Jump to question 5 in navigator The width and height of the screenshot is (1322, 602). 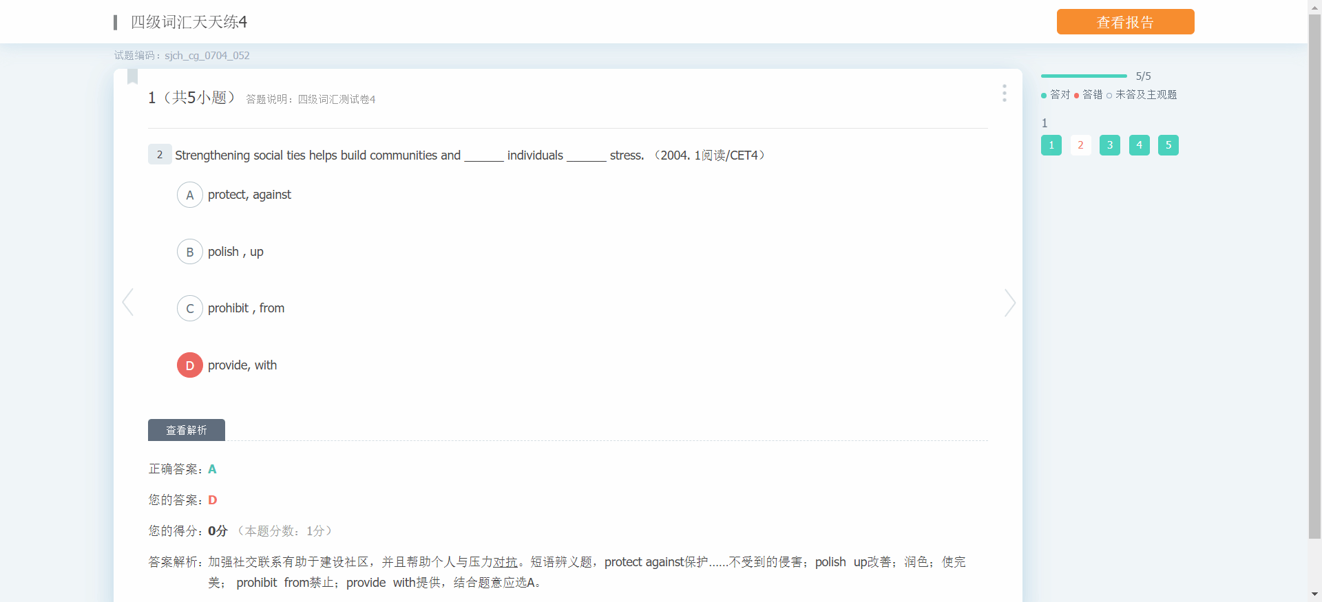click(1168, 145)
